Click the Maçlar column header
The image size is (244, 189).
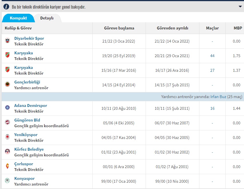(x=212, y=28)
